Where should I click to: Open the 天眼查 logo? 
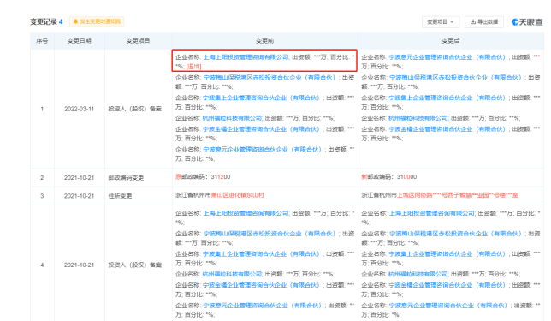[x=527, y=22]
